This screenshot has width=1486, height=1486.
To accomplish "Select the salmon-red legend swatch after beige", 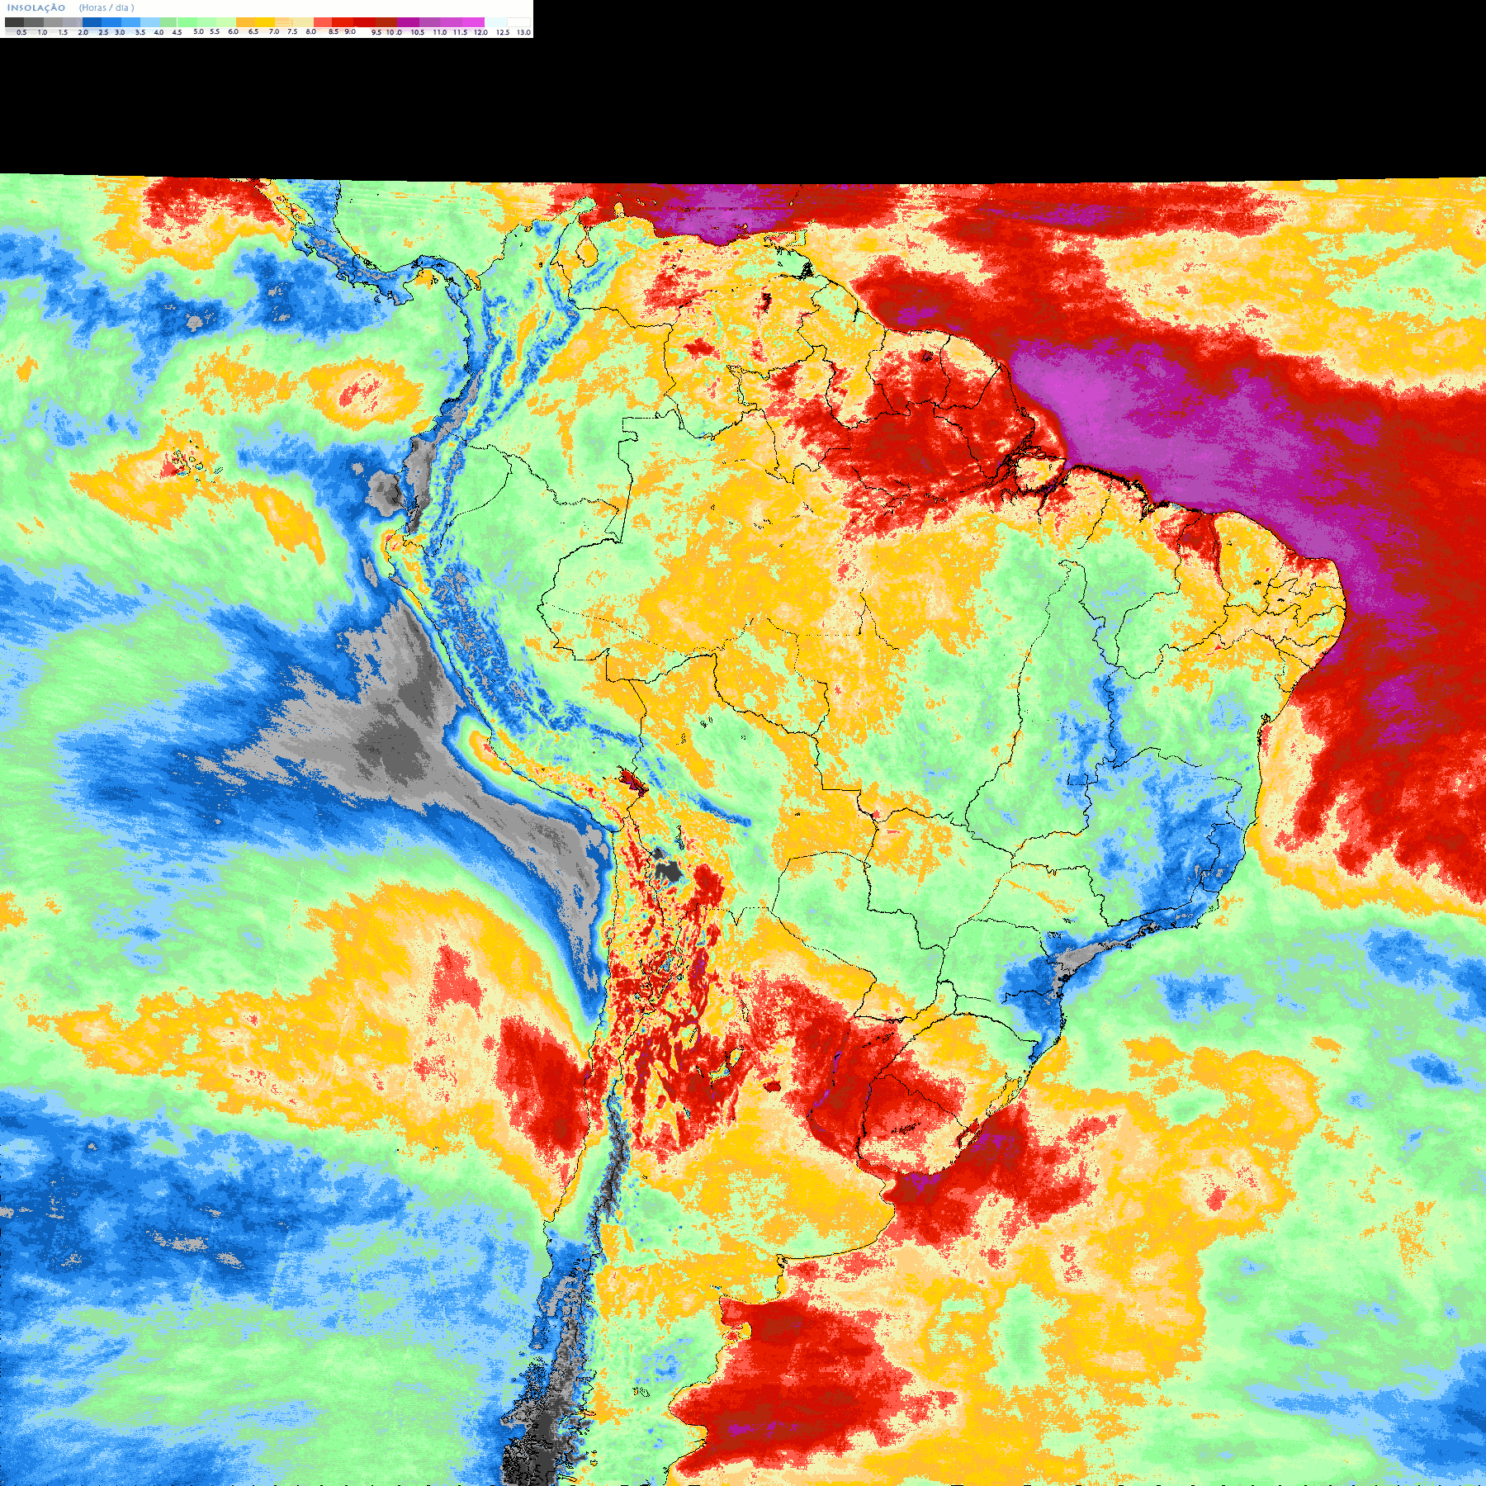I will 323,22.
